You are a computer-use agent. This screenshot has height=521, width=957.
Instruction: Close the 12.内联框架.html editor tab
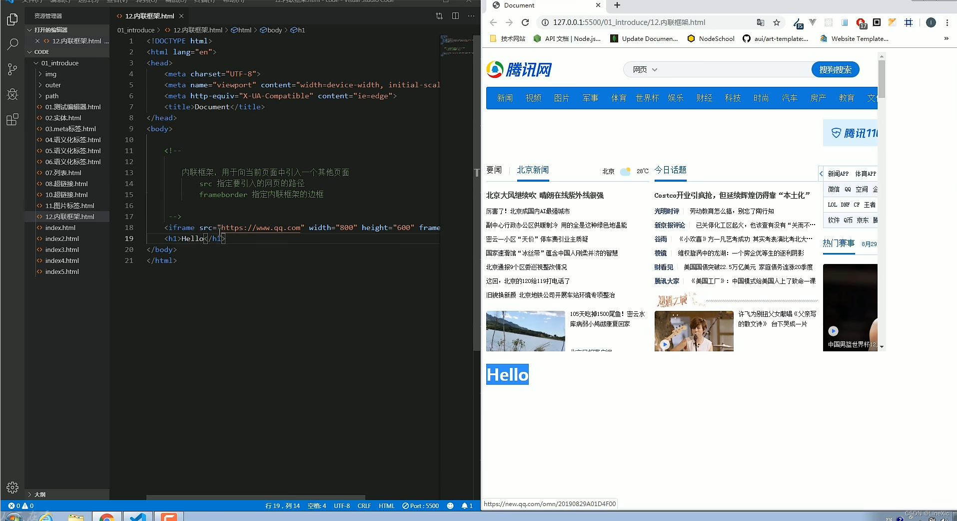pos(181,16)
